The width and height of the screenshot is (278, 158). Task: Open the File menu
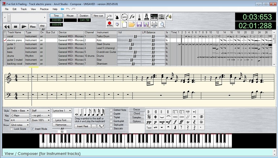(7, 9)
